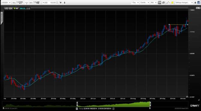This screenshot has width=201, height=111.
Task: Click the range end calendar icon
Action: (113, 109)
